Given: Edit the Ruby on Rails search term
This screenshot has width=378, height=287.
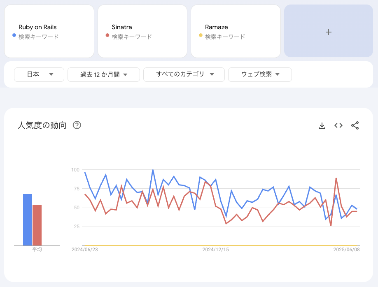Looking at the screenshot, I should (x=49, y=31).
